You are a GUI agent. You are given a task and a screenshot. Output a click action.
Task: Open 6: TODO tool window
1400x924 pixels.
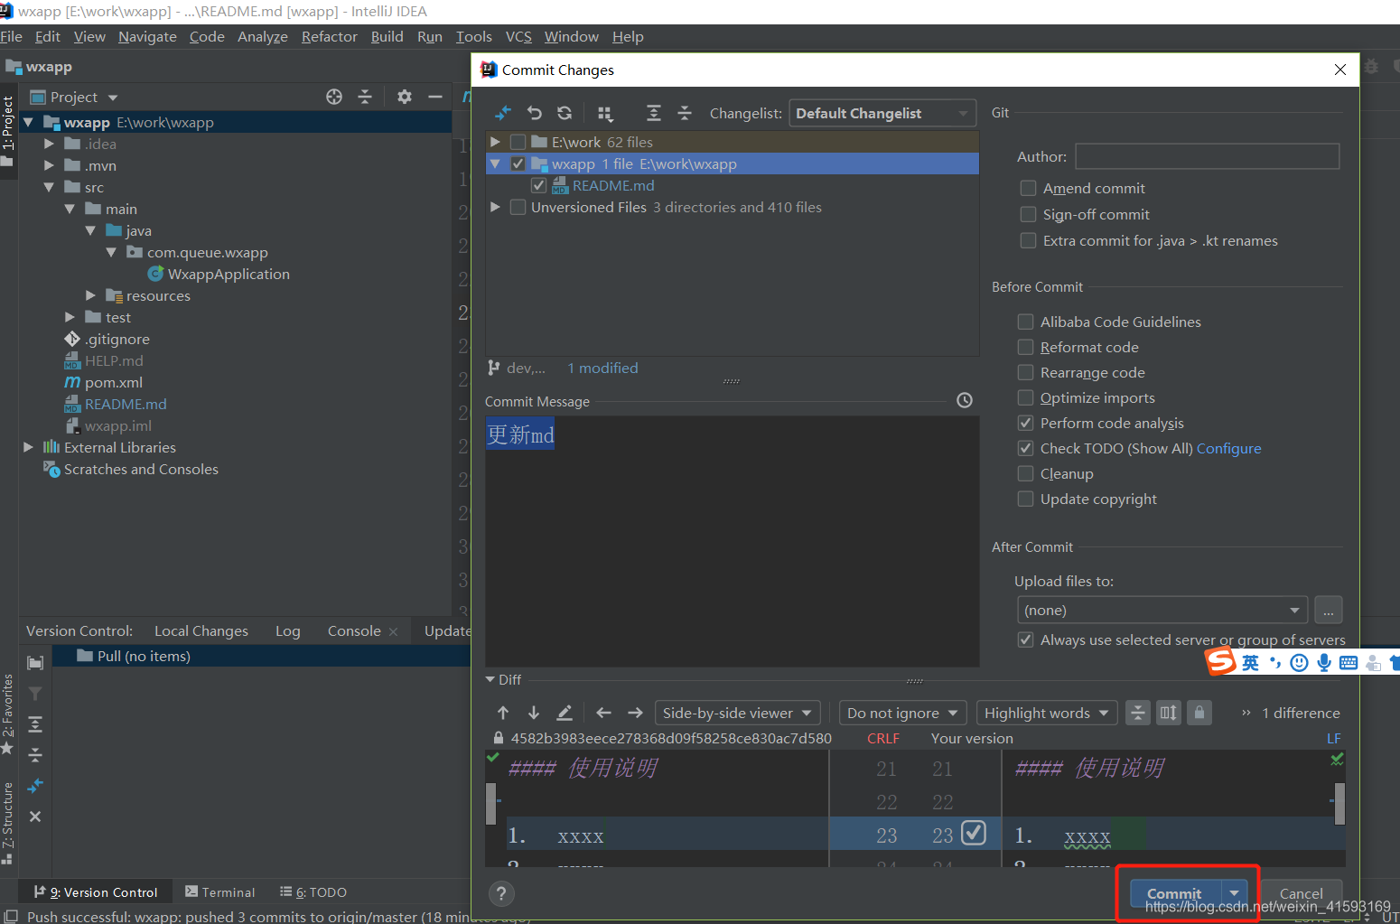[313, 891]
